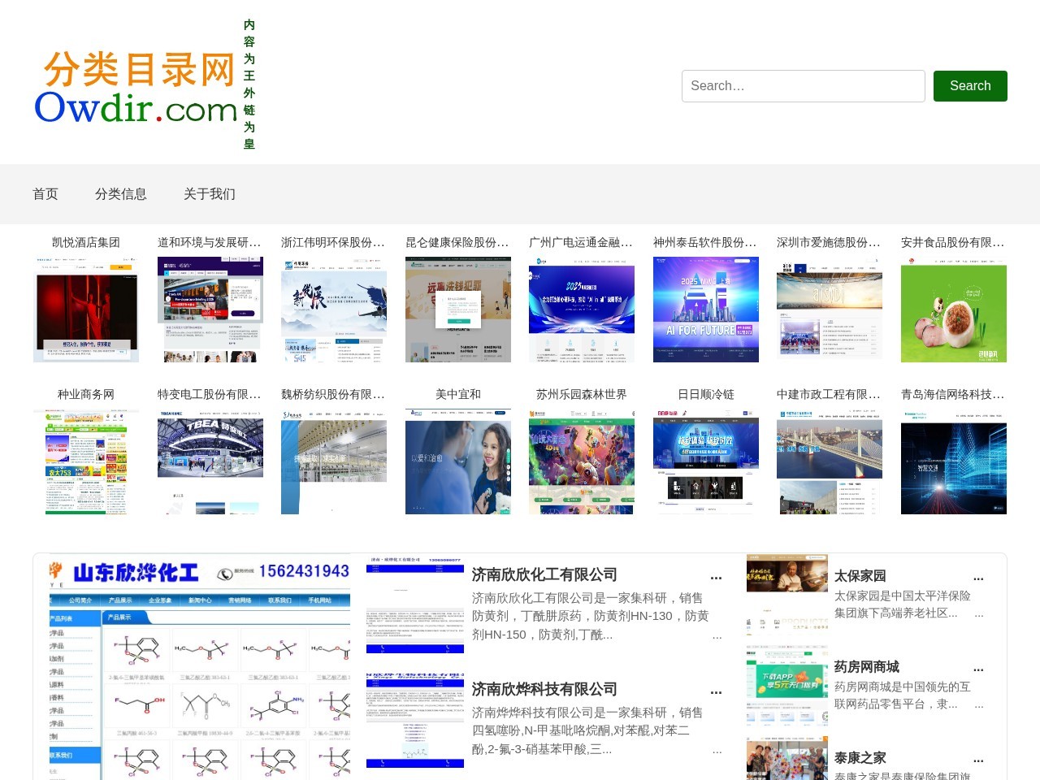
Task: Click the 种业商务网 site thumbnail
Action: click(x=86, y=461)
